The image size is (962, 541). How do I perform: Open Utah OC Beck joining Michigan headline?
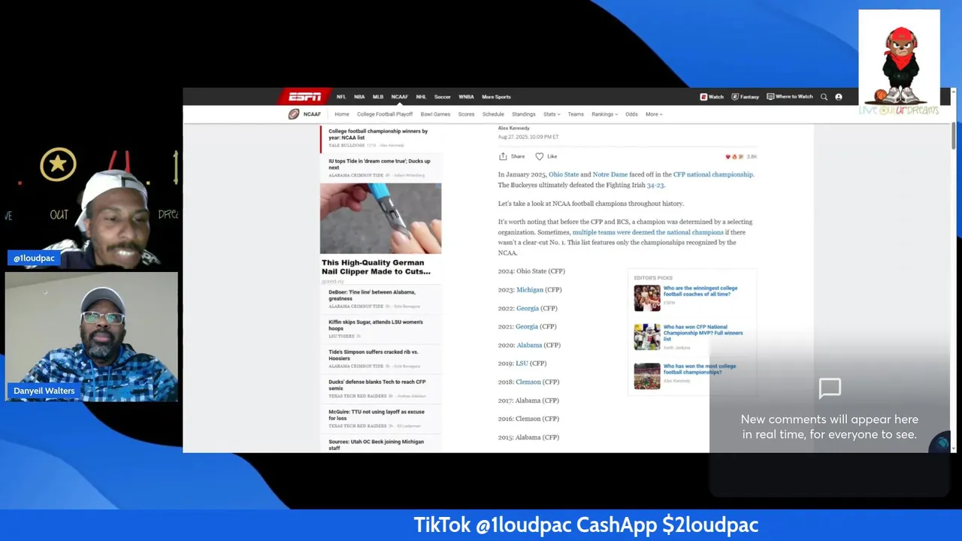click(376, 445)
